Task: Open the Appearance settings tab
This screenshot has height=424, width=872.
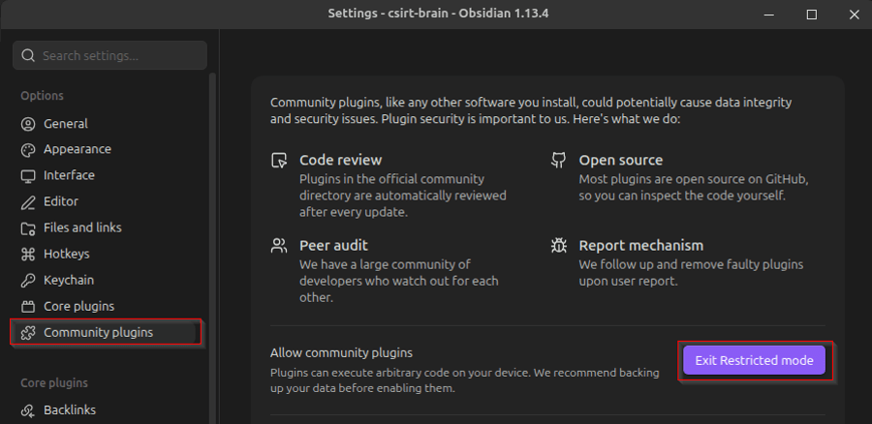Action: click(x=78, y=149)
